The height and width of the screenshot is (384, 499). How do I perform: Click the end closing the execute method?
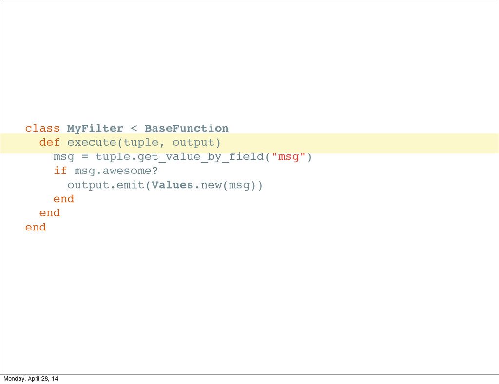49,213
